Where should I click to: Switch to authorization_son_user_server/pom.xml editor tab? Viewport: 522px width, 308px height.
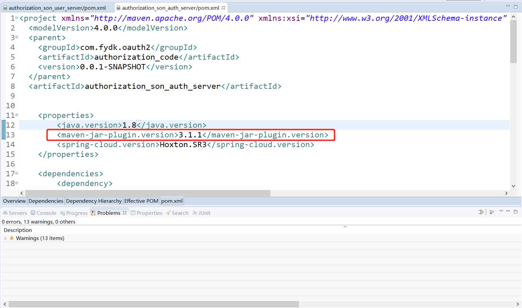click(x=57, y=8)
